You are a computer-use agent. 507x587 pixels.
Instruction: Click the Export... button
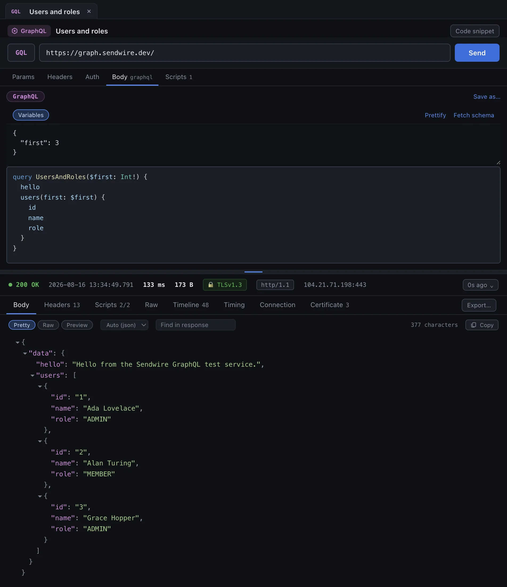479,305
